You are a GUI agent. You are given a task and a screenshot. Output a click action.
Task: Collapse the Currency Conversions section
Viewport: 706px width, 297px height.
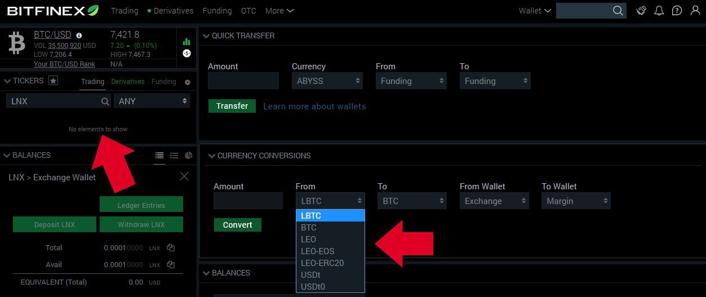click(x=212, y=156)
